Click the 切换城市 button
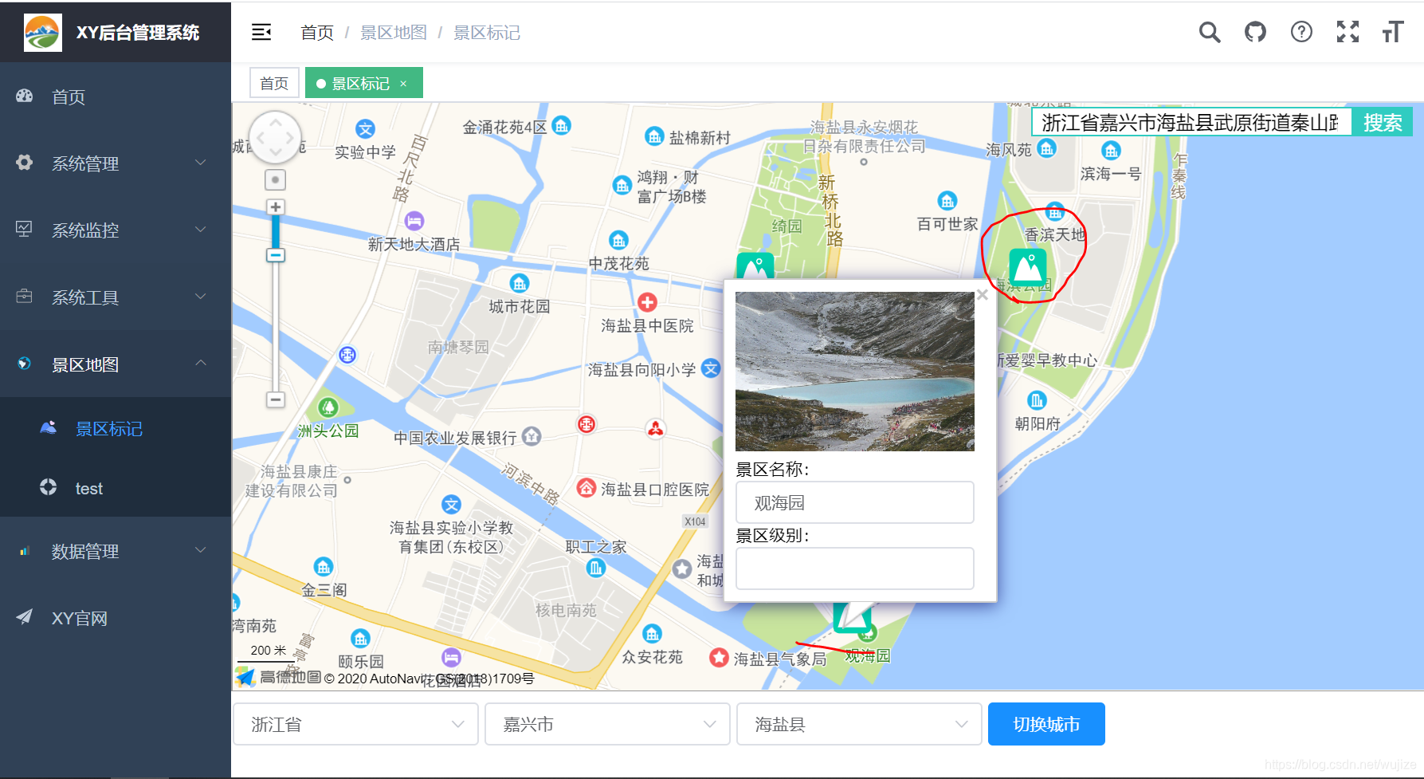 pos(1046,724)
